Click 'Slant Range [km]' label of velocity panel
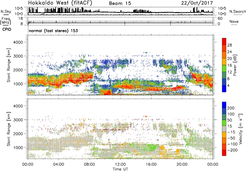The width and height of the screenshot is (246, 171). [9, 129]
